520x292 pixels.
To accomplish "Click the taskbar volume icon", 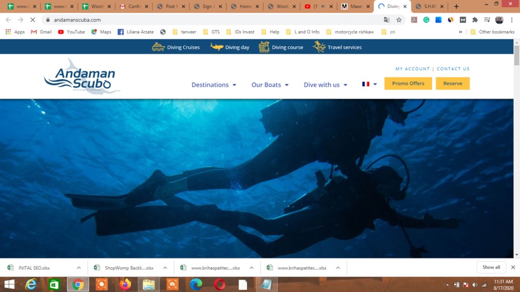I will coord(475,284).
